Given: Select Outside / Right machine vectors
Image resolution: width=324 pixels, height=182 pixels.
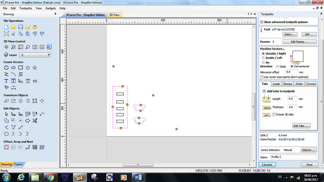Looking at the screenshot, I should coord(263,54).
